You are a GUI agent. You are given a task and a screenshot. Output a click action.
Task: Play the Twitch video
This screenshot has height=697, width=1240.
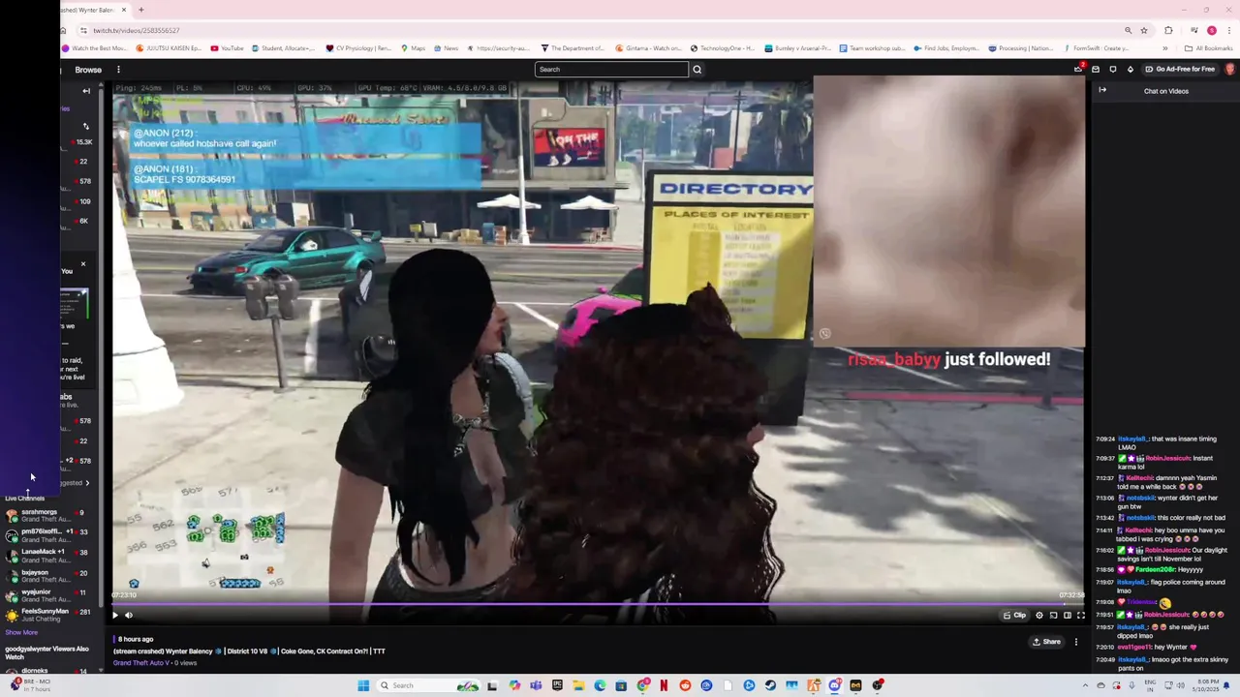(x=115, y=615)
